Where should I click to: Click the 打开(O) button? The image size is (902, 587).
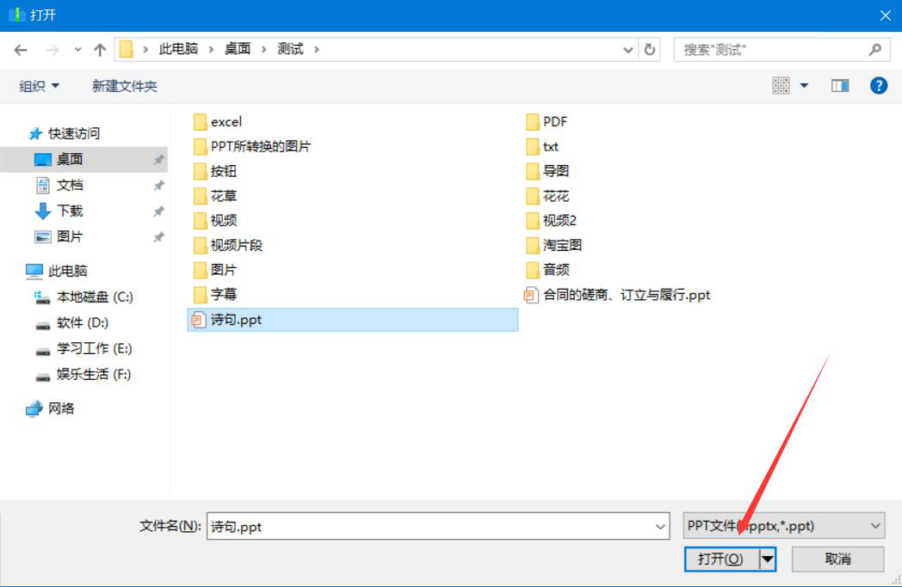pyautogui.click(x=720, y=559)
